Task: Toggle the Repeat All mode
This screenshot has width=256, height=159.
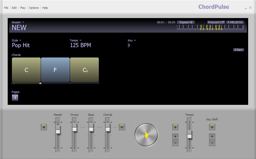Action: pyautogui.click(x=186, y=22)
